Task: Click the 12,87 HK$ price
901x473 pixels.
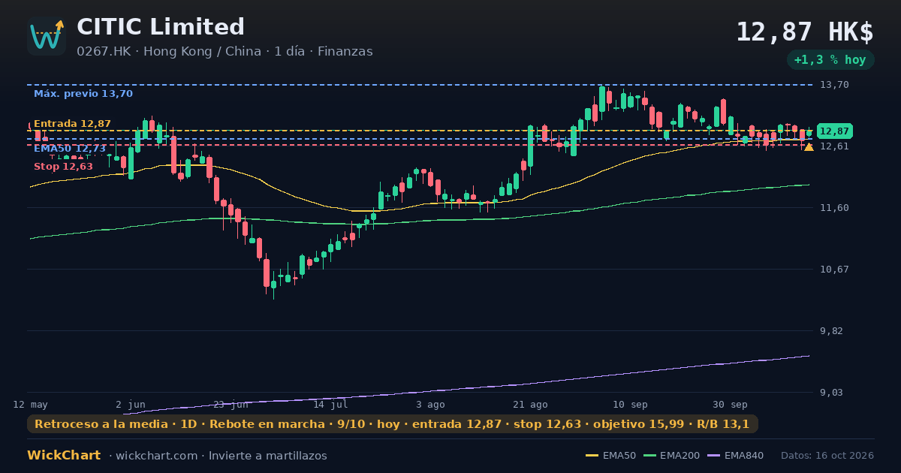Action: coord(805,32)
